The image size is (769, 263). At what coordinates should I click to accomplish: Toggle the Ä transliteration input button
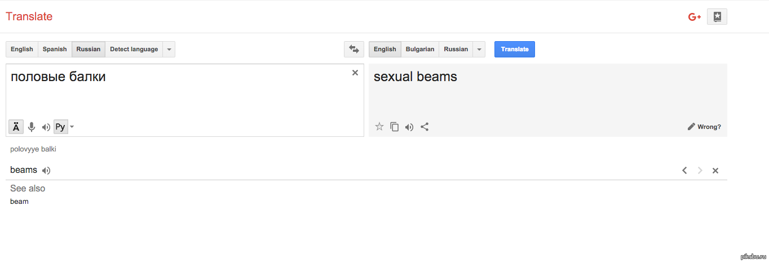pyautogui.click(x=16, y=127)
